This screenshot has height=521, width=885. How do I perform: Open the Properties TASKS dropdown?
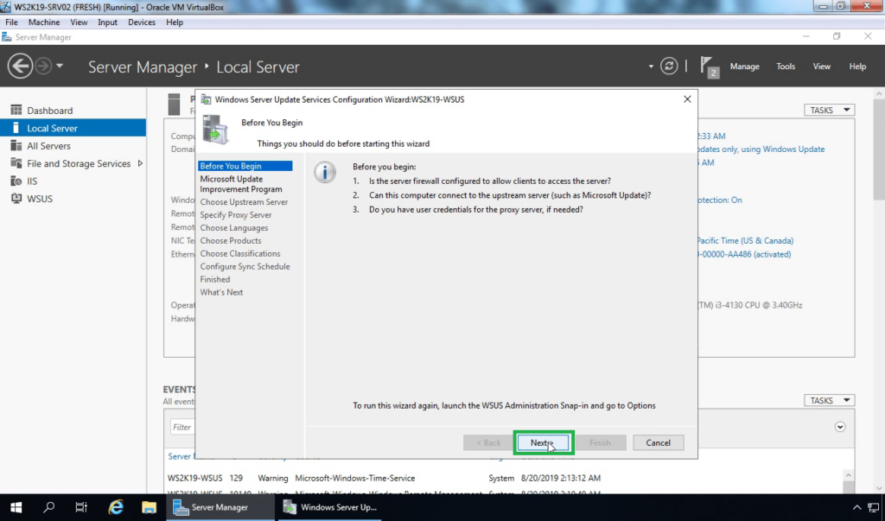(829, 110)
